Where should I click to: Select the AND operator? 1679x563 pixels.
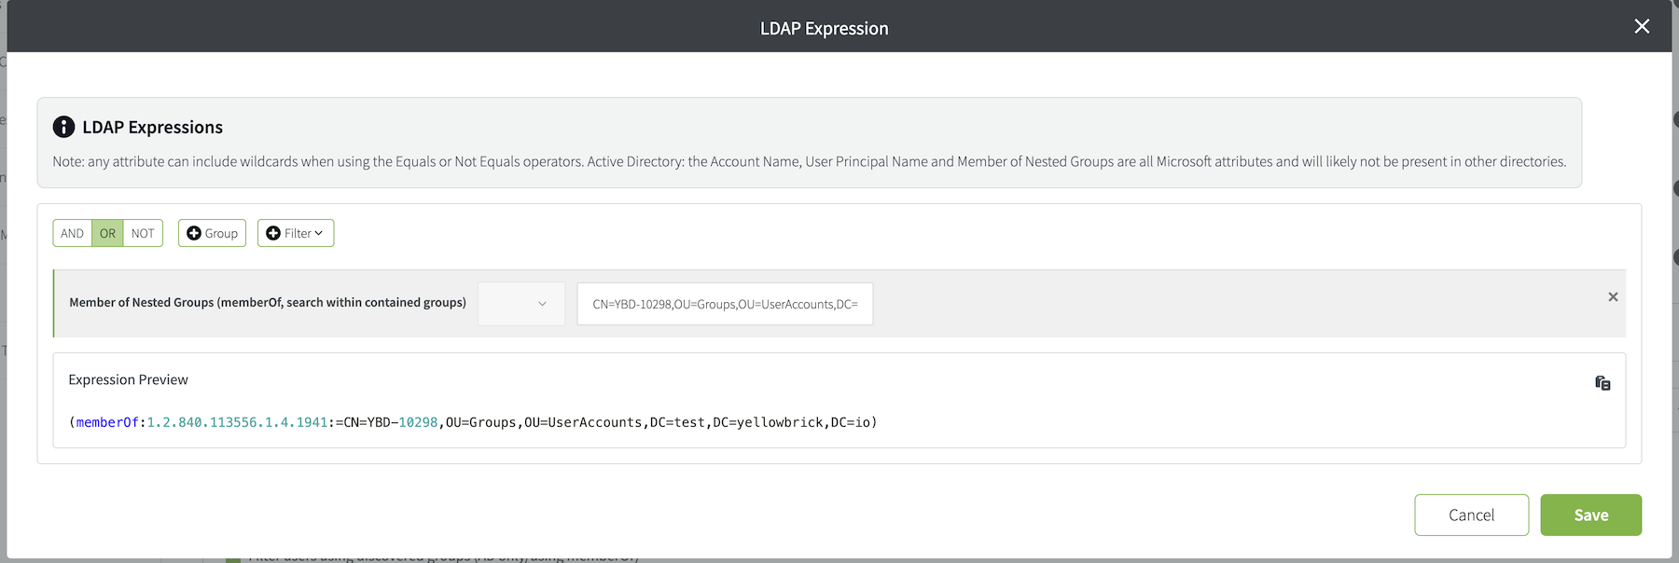click(72, 233)
